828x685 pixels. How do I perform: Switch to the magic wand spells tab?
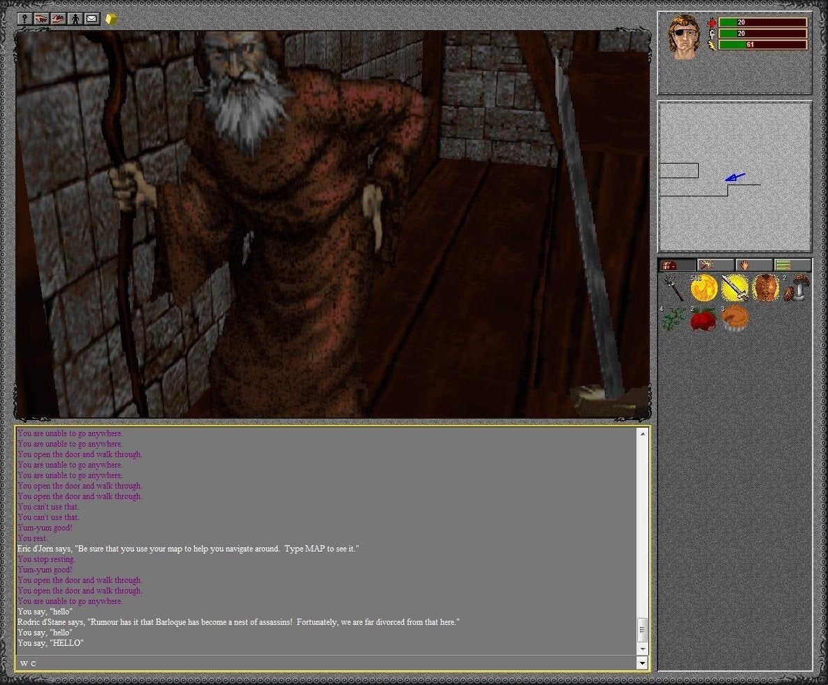[x=716, y=265]
